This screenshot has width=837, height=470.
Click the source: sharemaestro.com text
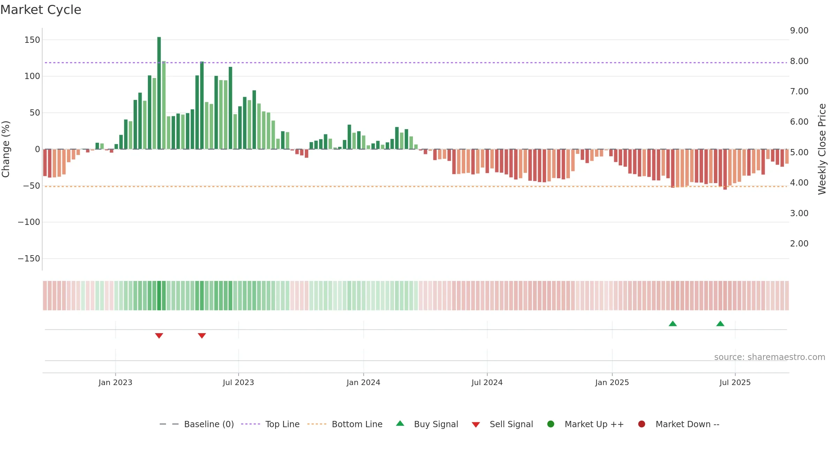click(x=770, y=357)
